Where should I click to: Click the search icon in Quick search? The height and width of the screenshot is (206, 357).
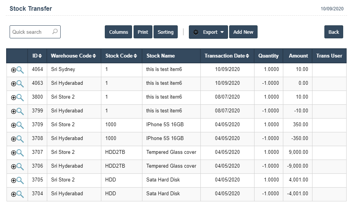click(55, 32)
